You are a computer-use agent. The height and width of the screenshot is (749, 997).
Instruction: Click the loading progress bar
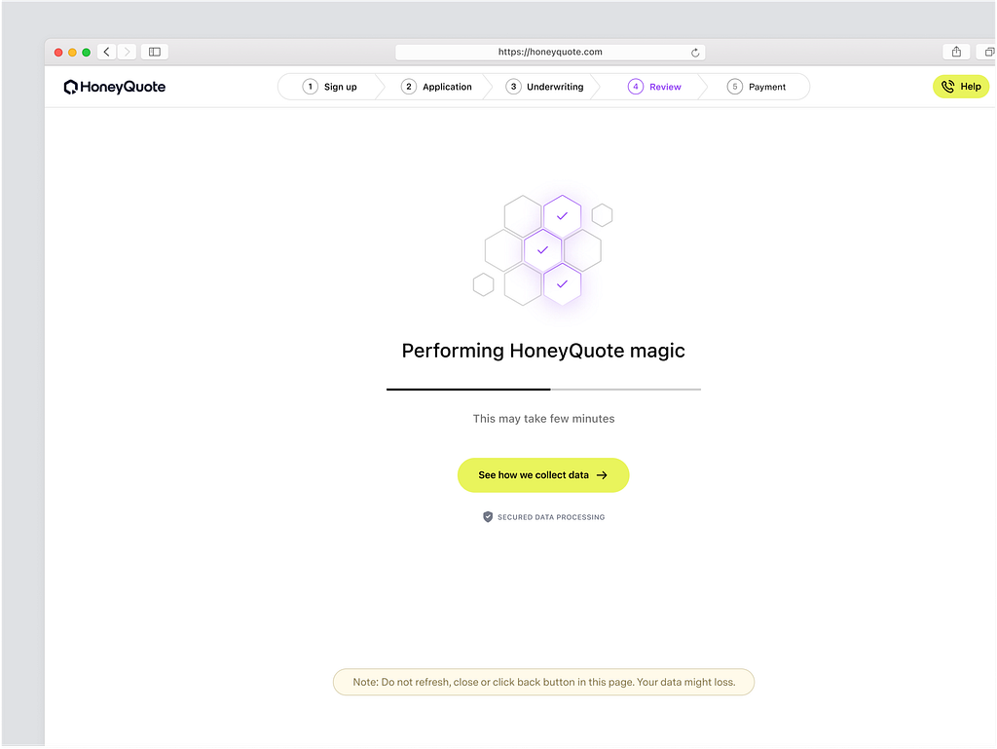tap(543, 390)
